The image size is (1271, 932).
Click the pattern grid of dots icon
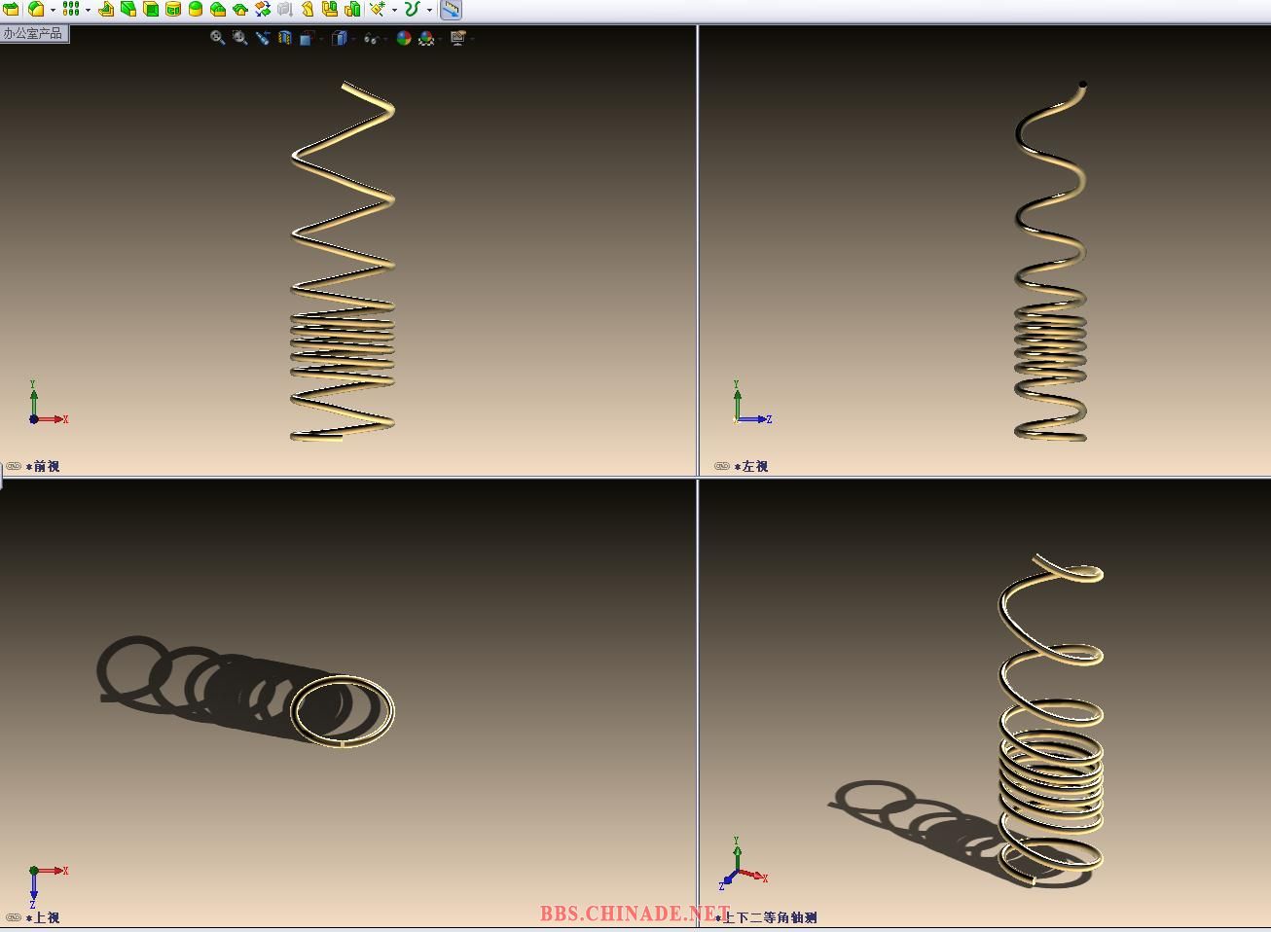(x=71, y=9)
